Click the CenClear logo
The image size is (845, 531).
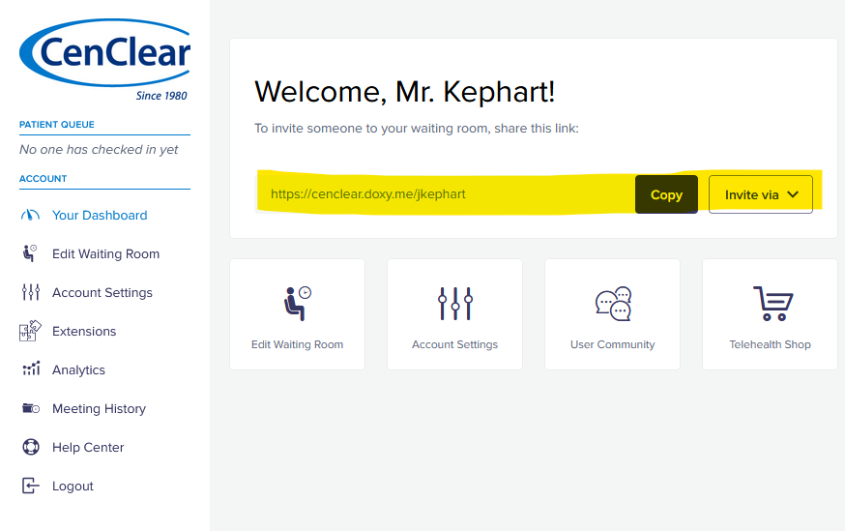(105, 59)
